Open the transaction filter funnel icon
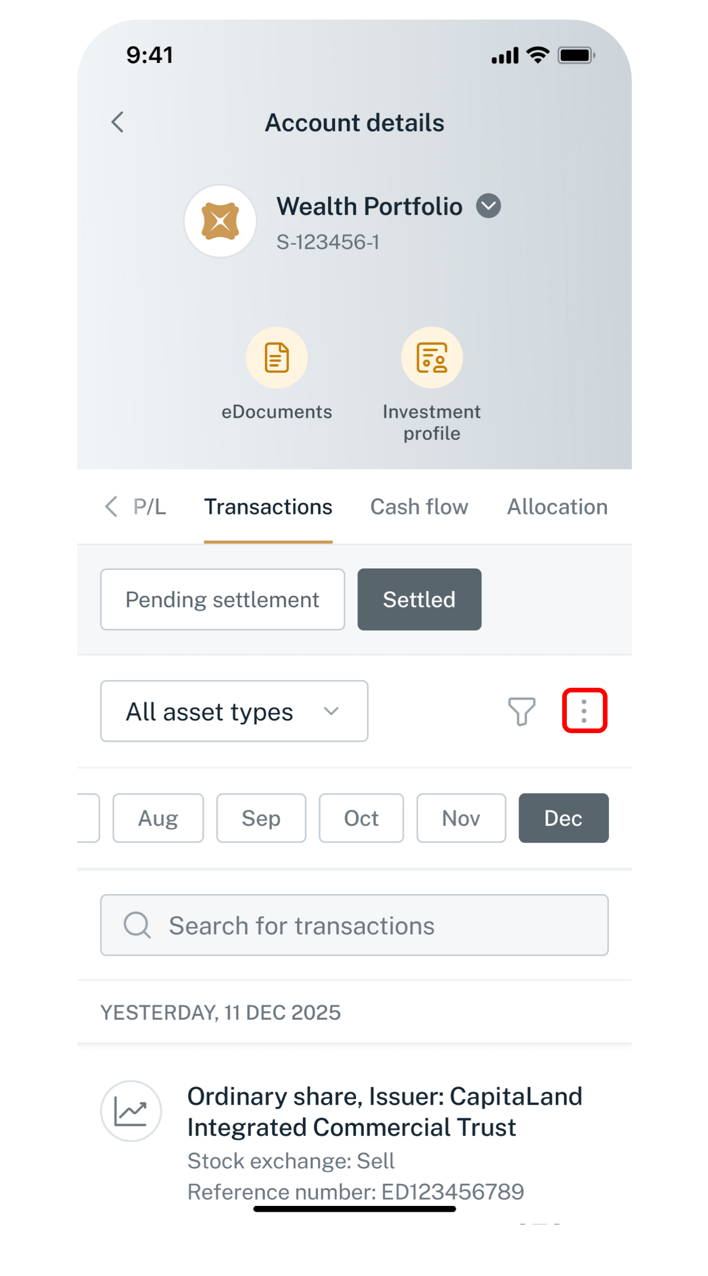This screenshot has height=1276, width=708. pyautogui.click(x=521, y=711)
